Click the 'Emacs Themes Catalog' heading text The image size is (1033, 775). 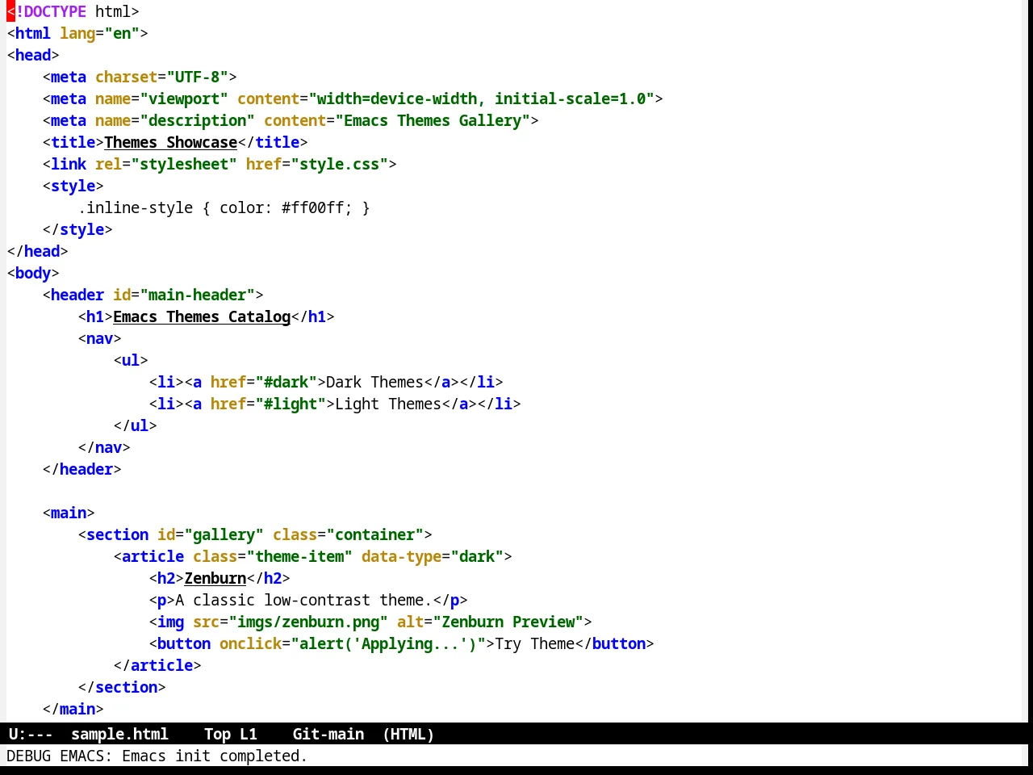point(202,316)
